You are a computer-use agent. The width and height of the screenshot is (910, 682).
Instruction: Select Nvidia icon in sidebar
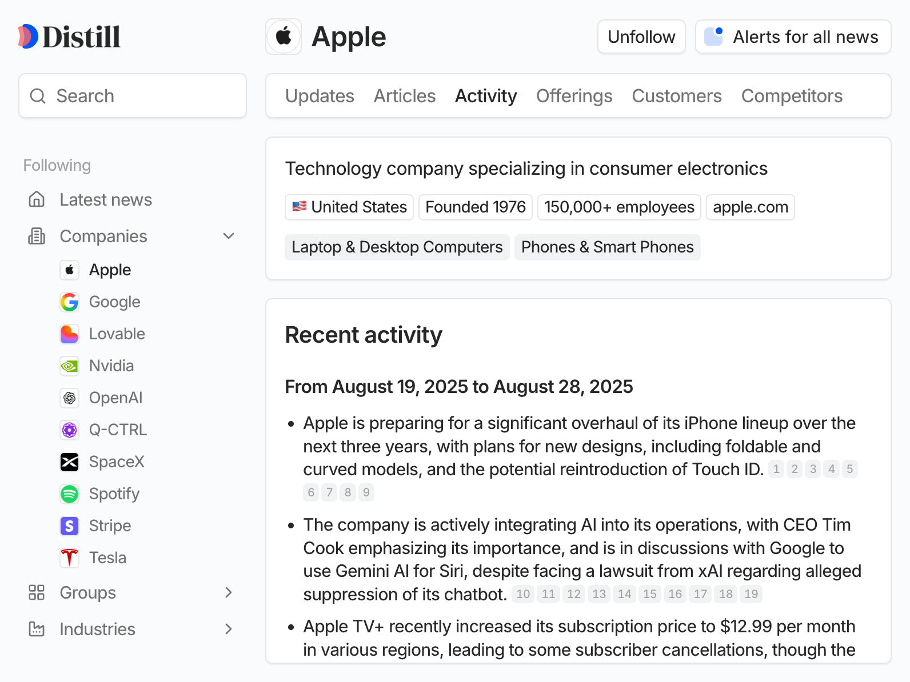tap(70, 366)
